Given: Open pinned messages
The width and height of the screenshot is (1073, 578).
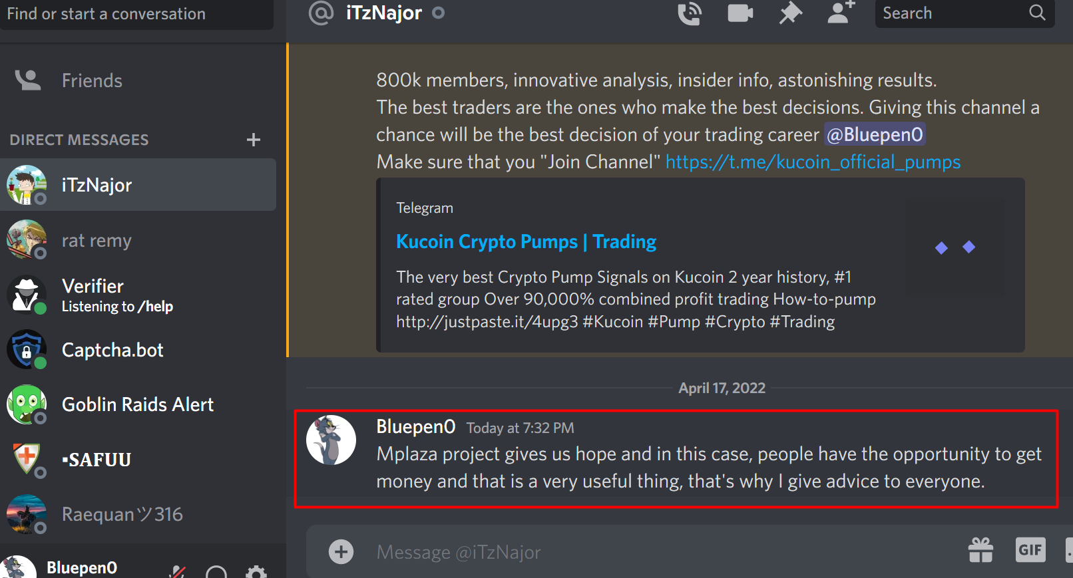Looking at the screenshot, I should pos(791,13).
